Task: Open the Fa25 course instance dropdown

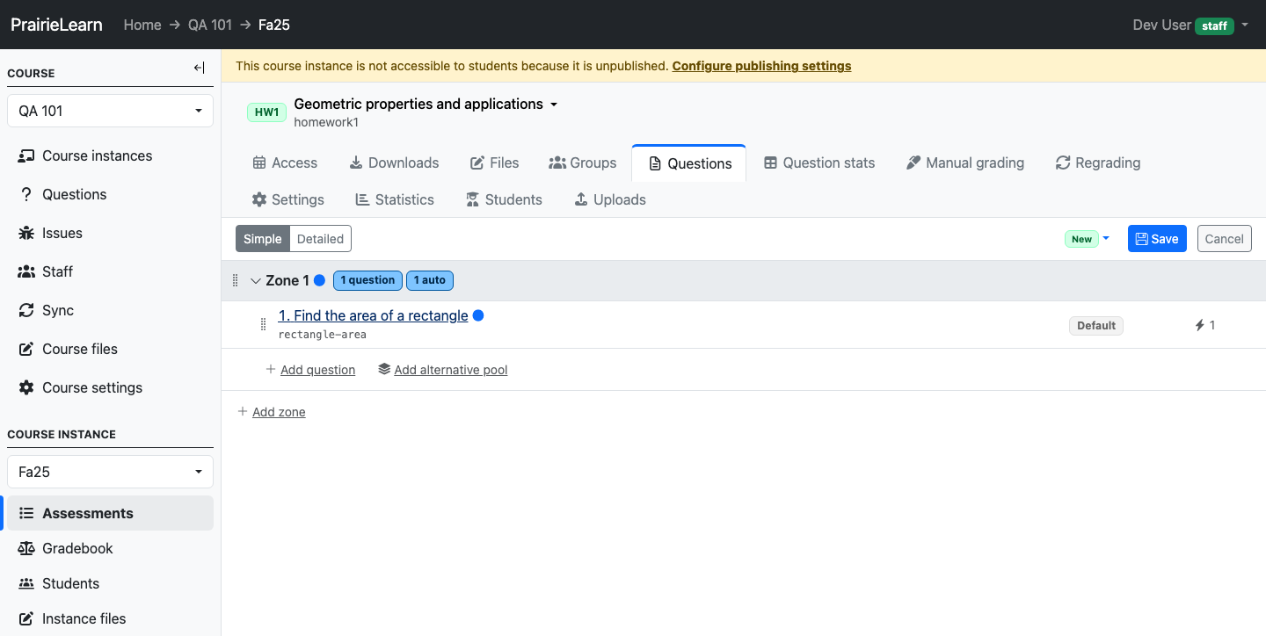Action: (110, 472)
